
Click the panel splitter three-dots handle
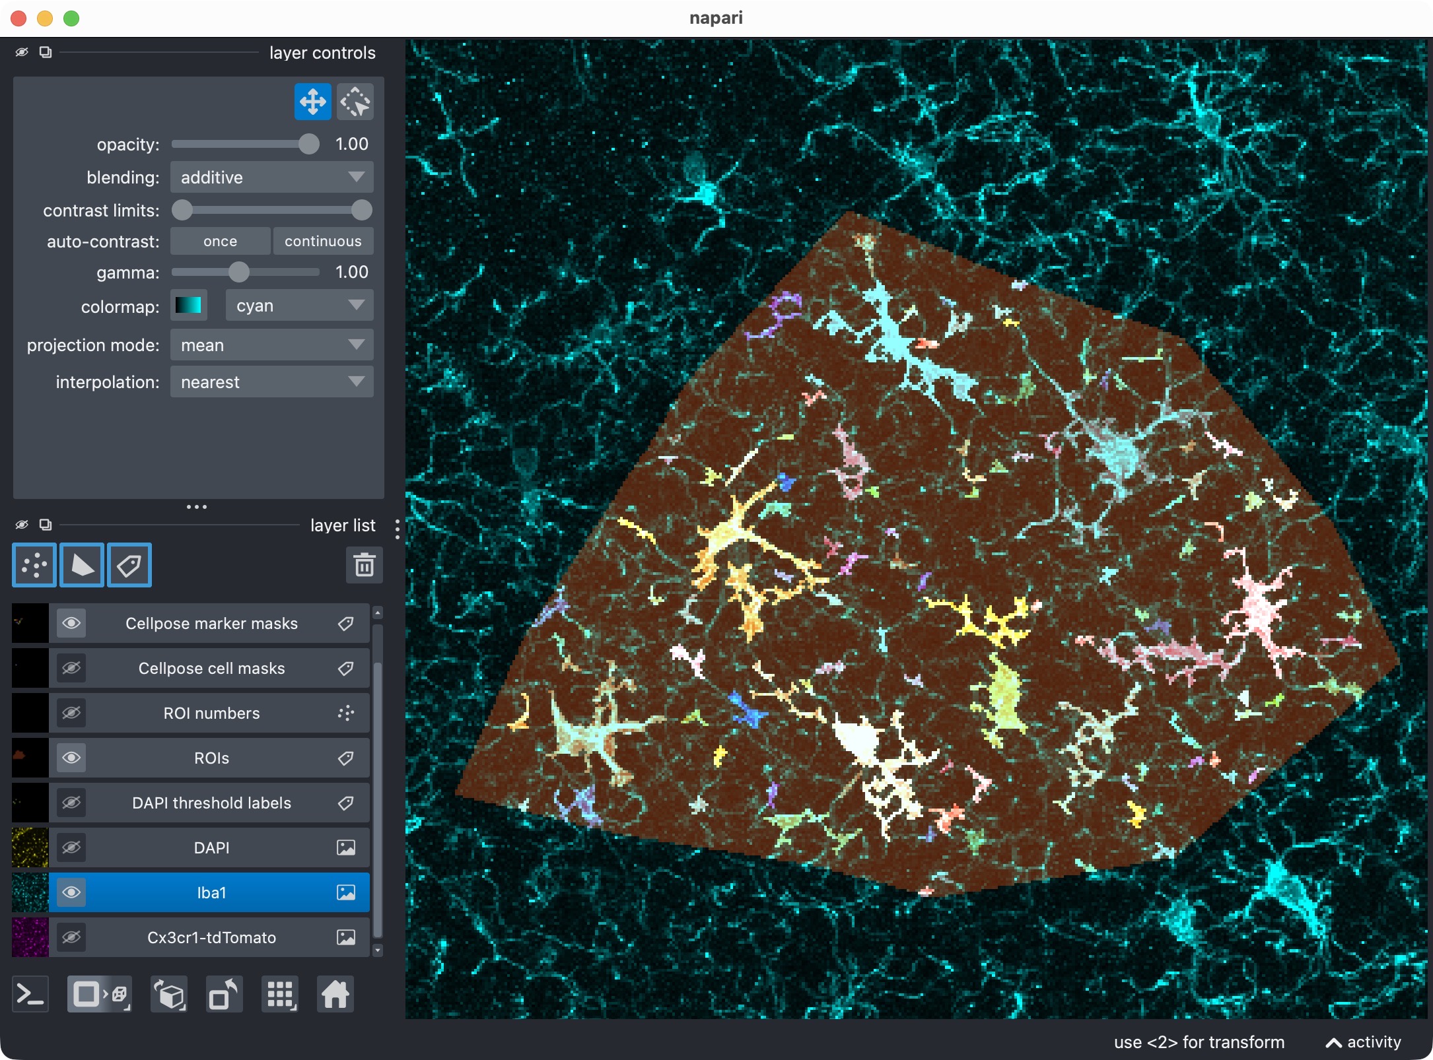(197, 507)
